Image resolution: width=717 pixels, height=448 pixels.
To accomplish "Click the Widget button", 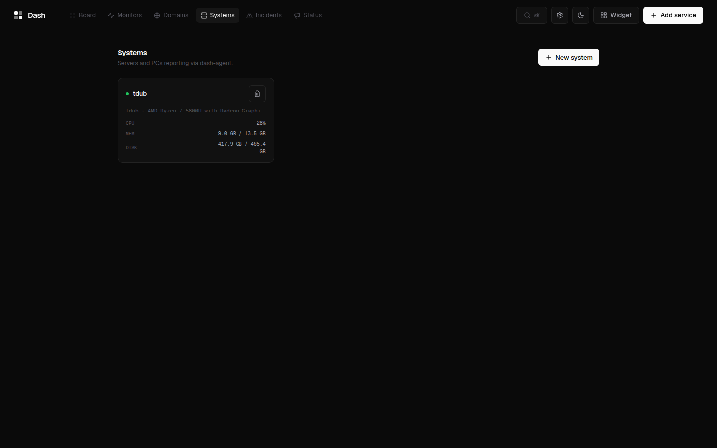I will tap(616, 15).
